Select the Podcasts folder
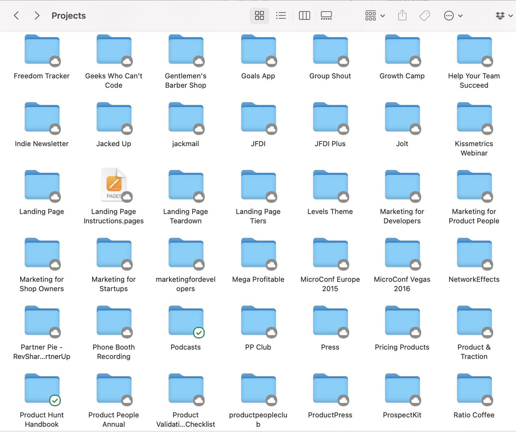 click(186, 320)
